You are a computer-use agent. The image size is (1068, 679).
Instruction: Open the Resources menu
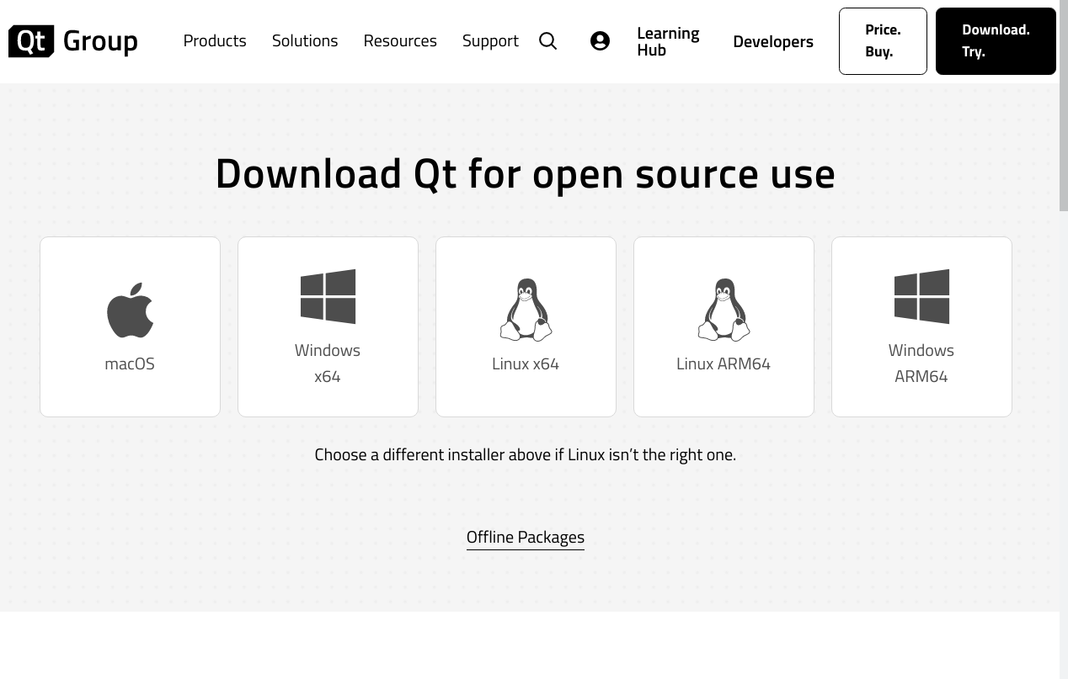point(400,40)
